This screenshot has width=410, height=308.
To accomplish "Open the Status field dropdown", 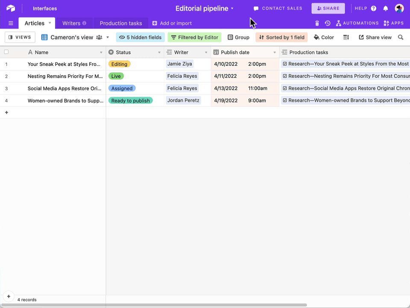I will 158,52.
